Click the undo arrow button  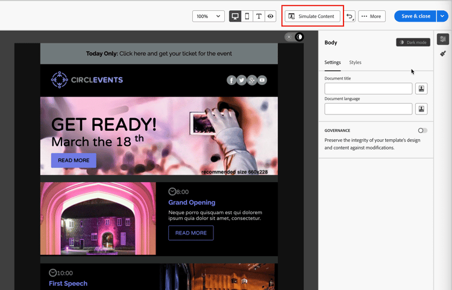[x=350, y=16]
